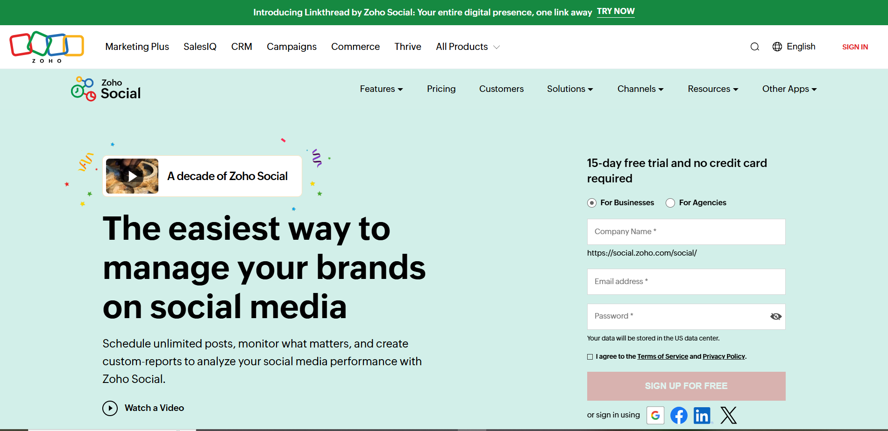Viewport: 888px width, 431px height.
Task: Expand the Resources menu
Action: [x=713, y=89]
